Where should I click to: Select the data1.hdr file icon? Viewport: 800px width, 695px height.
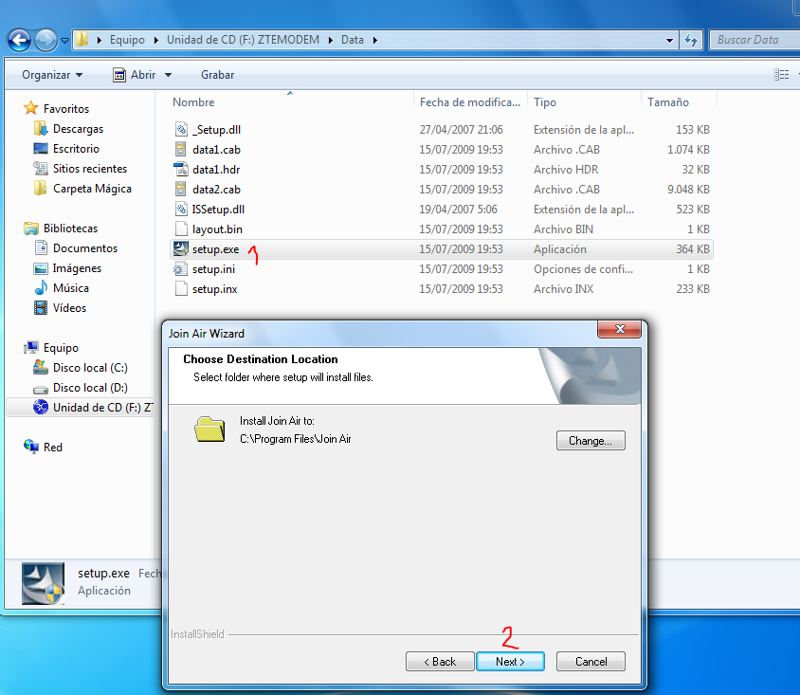pyautogui.click(x=181, y=170)
